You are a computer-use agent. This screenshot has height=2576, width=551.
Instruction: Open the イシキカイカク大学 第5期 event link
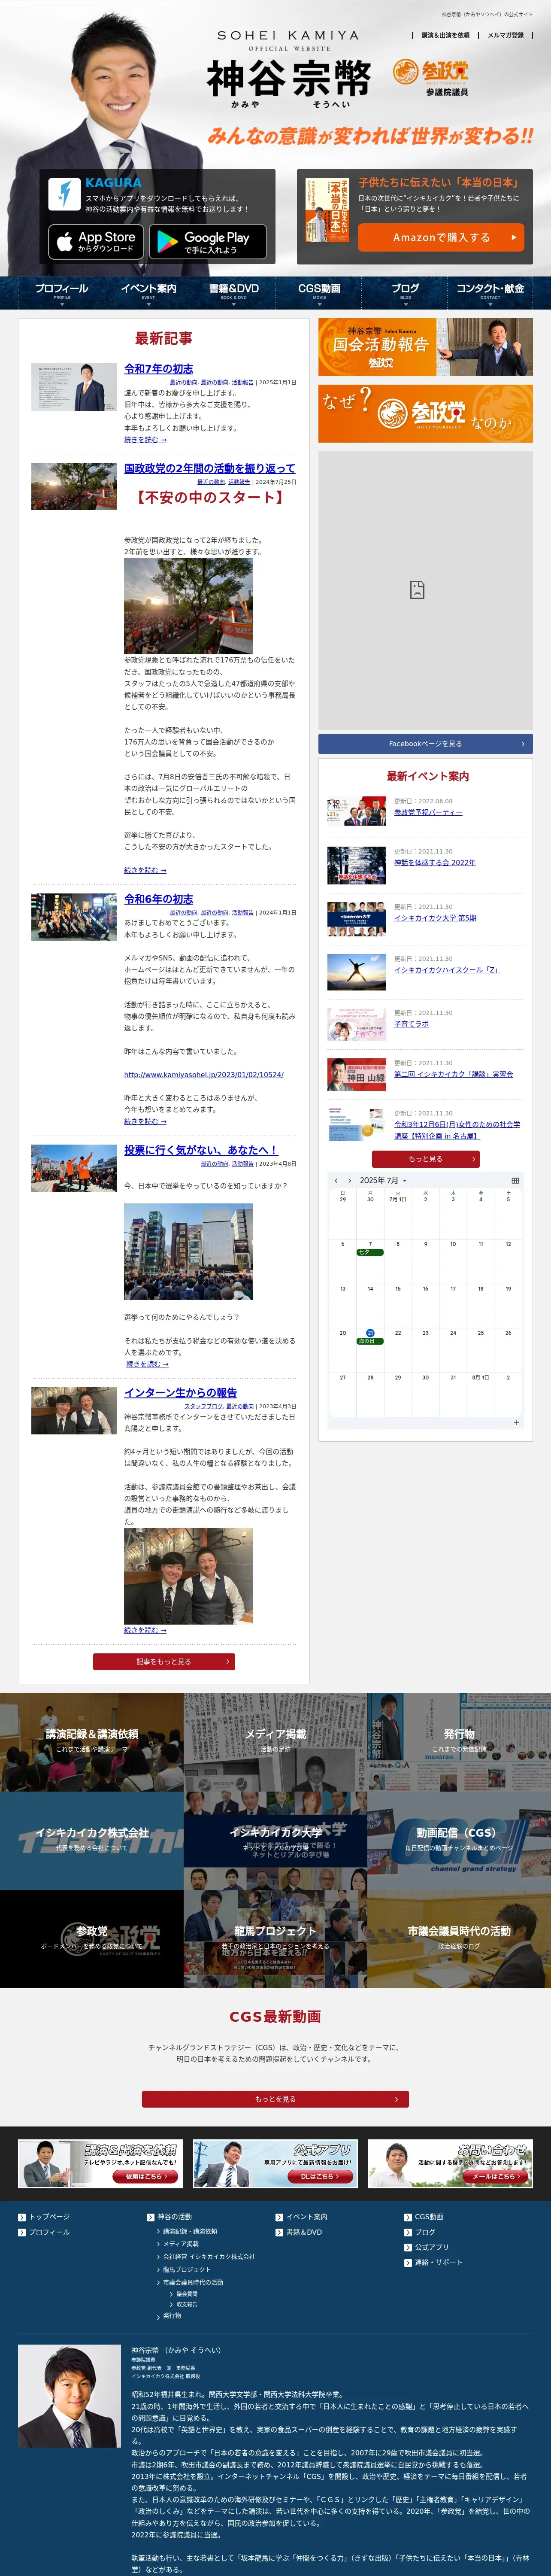[435, 918]
